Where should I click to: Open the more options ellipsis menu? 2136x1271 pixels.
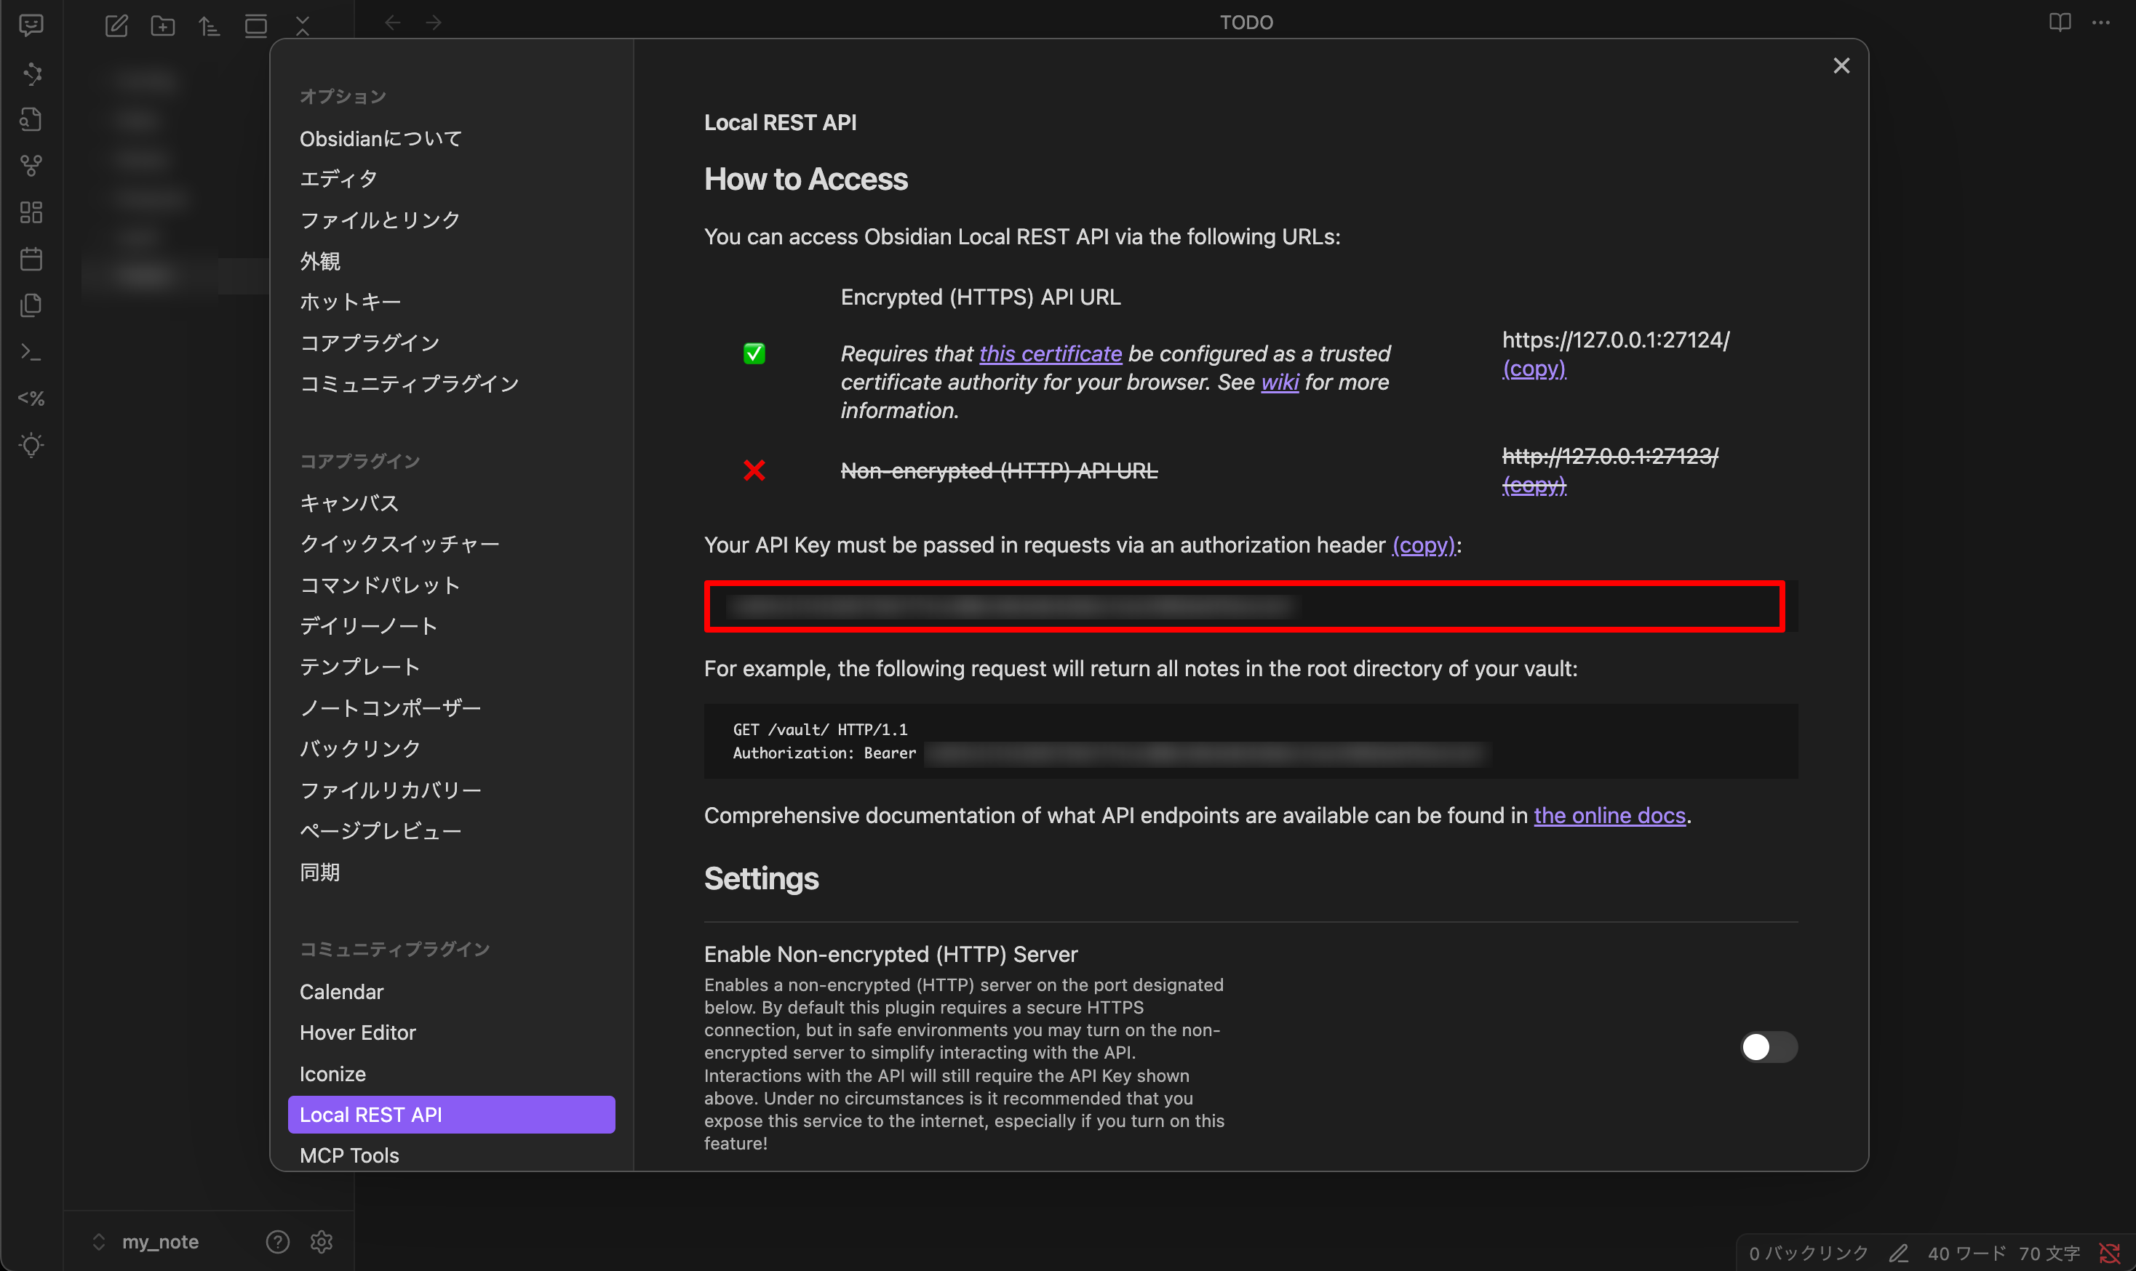point(2101,23)
